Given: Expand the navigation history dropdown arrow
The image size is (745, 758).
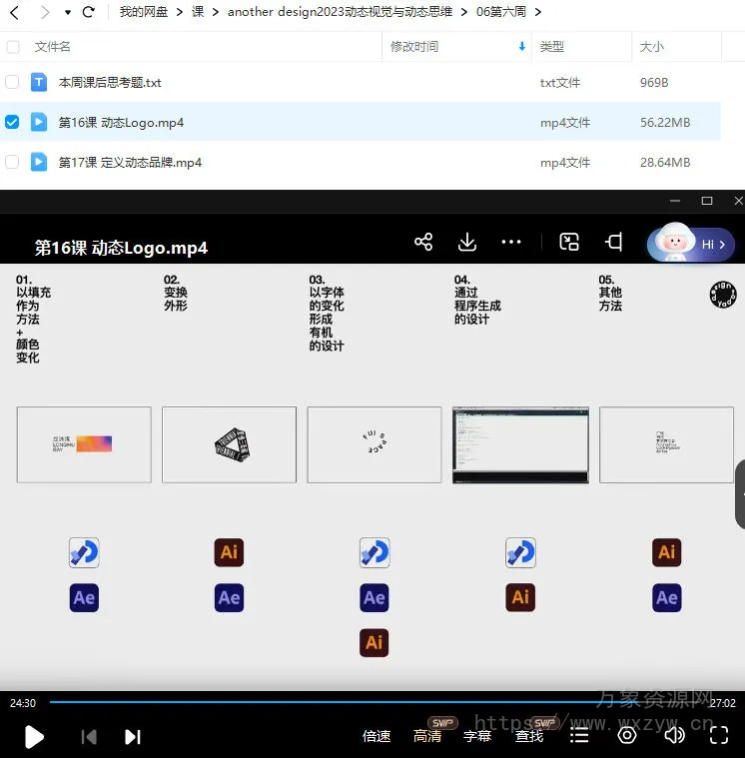Looking at the screenshot, I should coord(67,13).
